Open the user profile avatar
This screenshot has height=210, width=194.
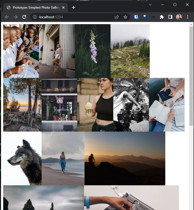pyautogui.click(x=179, y=17)
